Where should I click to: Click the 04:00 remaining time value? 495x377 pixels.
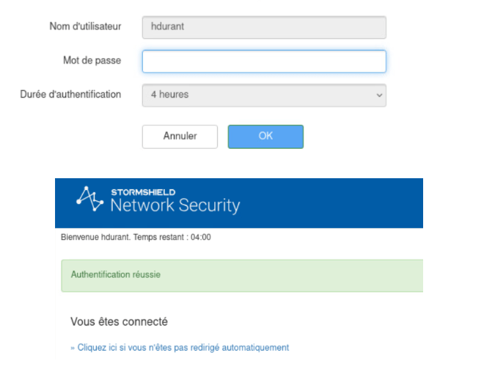click(x=201, y=238)
